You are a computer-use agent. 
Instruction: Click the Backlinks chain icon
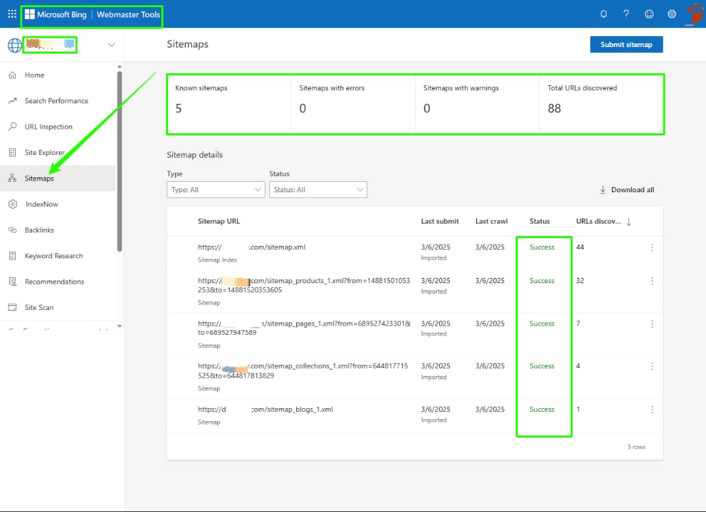click(x=12, y=230)
